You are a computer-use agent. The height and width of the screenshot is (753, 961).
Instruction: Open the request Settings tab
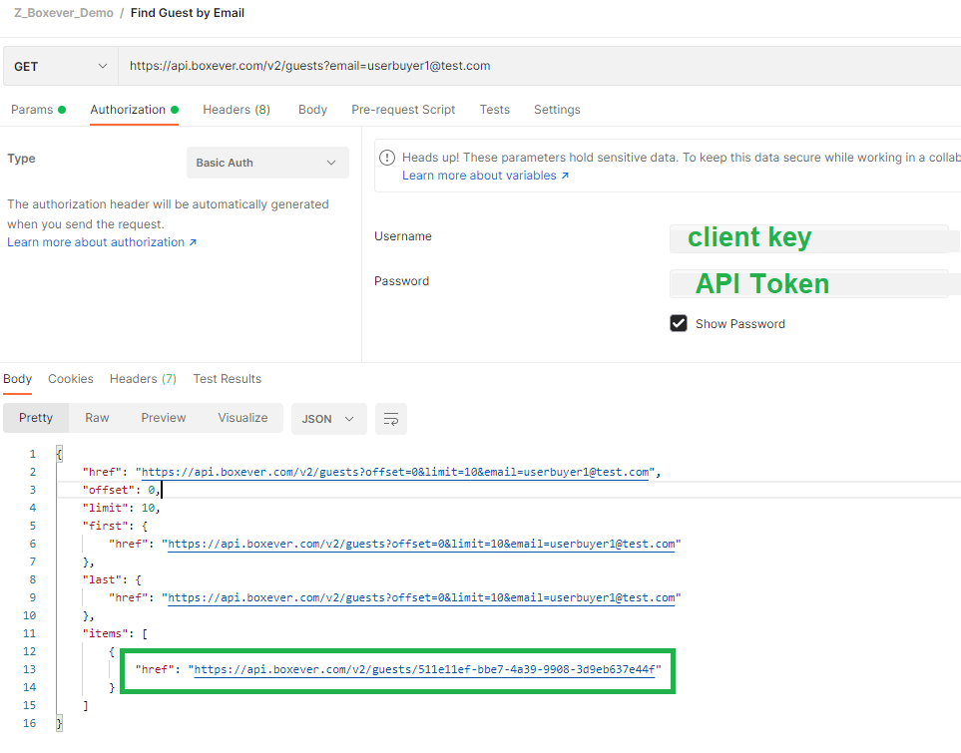click(x=557, y=110)
